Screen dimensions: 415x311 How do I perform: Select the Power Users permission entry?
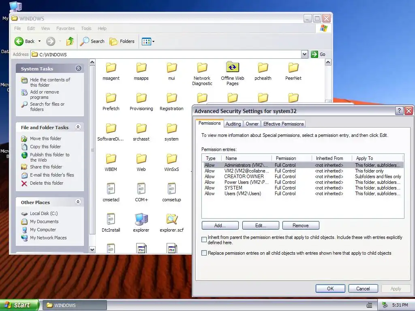(x=303, y=182)
